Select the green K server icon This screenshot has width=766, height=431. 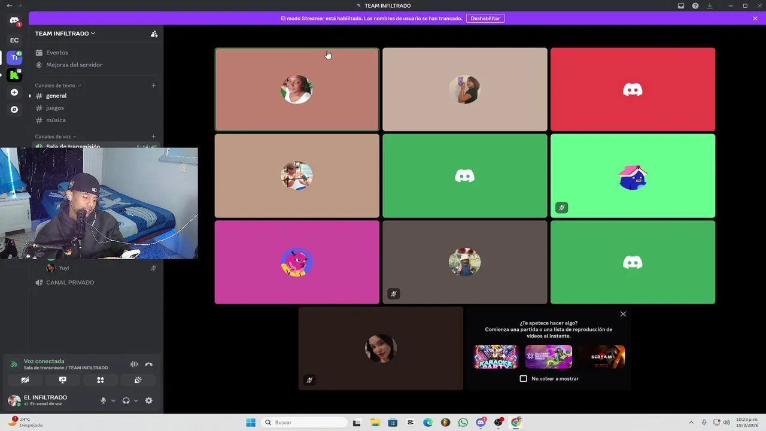pos(14,75)
